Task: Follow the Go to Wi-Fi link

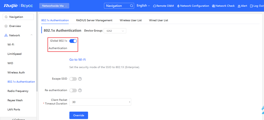Action: click(78, 60)
